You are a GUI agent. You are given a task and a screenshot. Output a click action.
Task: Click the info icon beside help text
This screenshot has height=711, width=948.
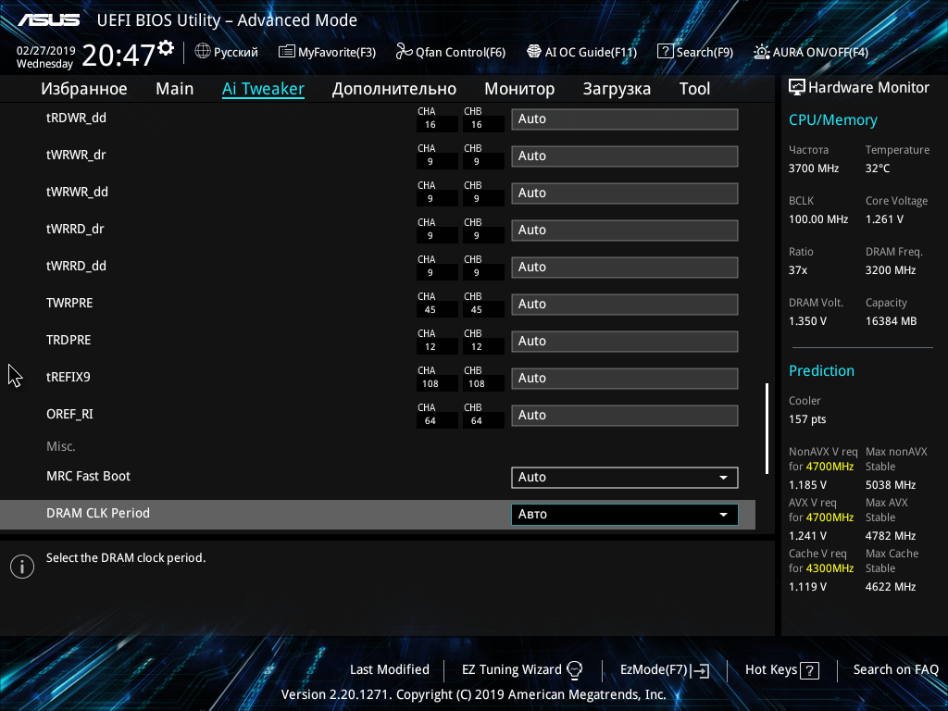pyautogui.click(x=22, y=567)
